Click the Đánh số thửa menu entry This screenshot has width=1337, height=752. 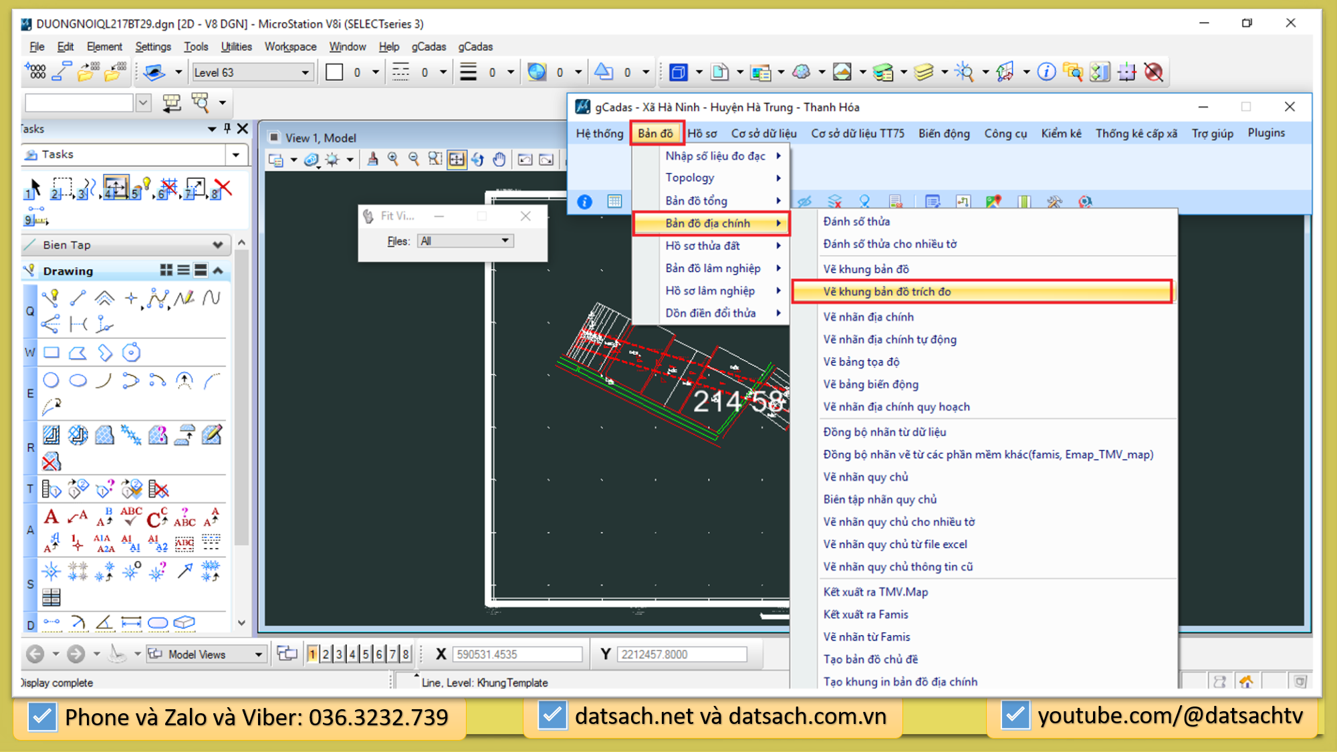tap(856, 221)
